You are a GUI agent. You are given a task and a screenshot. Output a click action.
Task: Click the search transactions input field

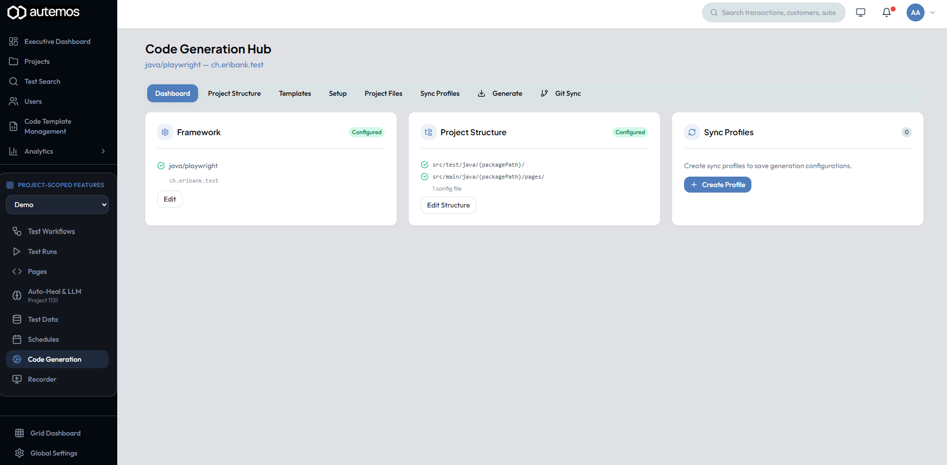(x=774, y=12)
